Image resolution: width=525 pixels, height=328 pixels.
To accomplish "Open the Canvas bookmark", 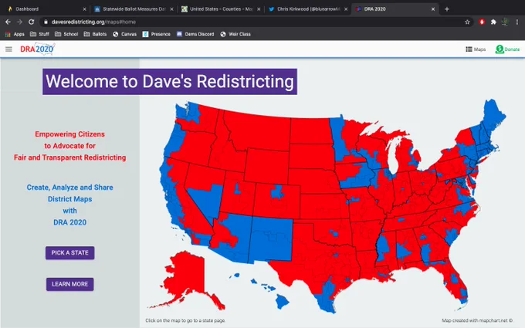I will (124, 34).
